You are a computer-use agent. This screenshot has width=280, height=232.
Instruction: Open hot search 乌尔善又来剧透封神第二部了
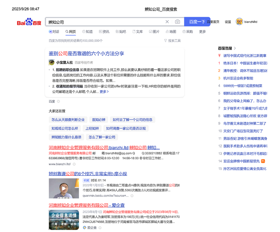click(245, 123)
